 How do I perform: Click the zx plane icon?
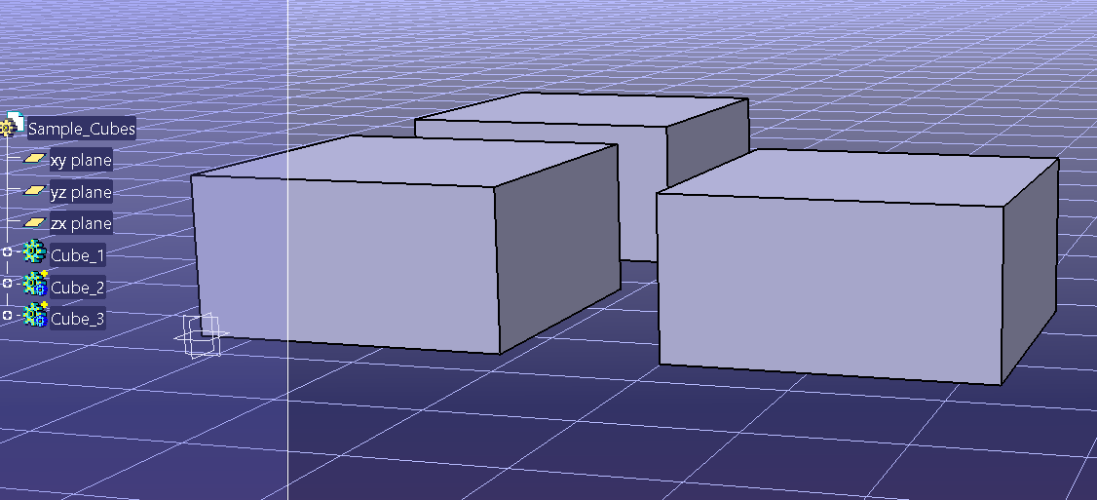click(34, 222)
